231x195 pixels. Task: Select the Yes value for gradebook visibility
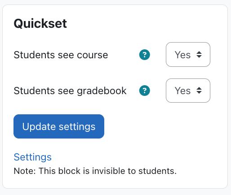click(x=182, y=91)
